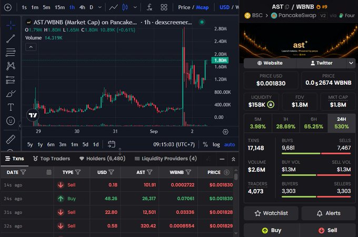Select the 6H performance tab
This screenshot has height=237, width=358.
click(x=313, y=123)
